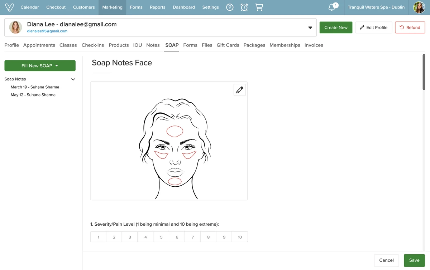This screenshot has height=270, width=430.
Task: Click the vertical scrollbar on the right
Action: coord(424,72)
